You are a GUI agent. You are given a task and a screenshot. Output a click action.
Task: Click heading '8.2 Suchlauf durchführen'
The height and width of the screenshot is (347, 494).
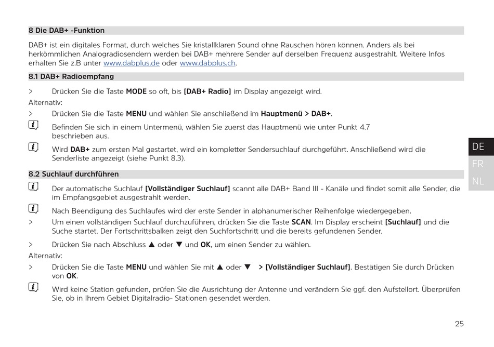coord(74,174)
